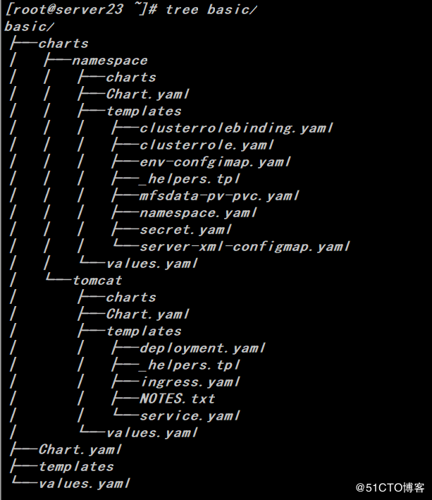Click the last values.yaml line at bottom
Viewport: 432px width, 500px height.
(x=84, y=484)
